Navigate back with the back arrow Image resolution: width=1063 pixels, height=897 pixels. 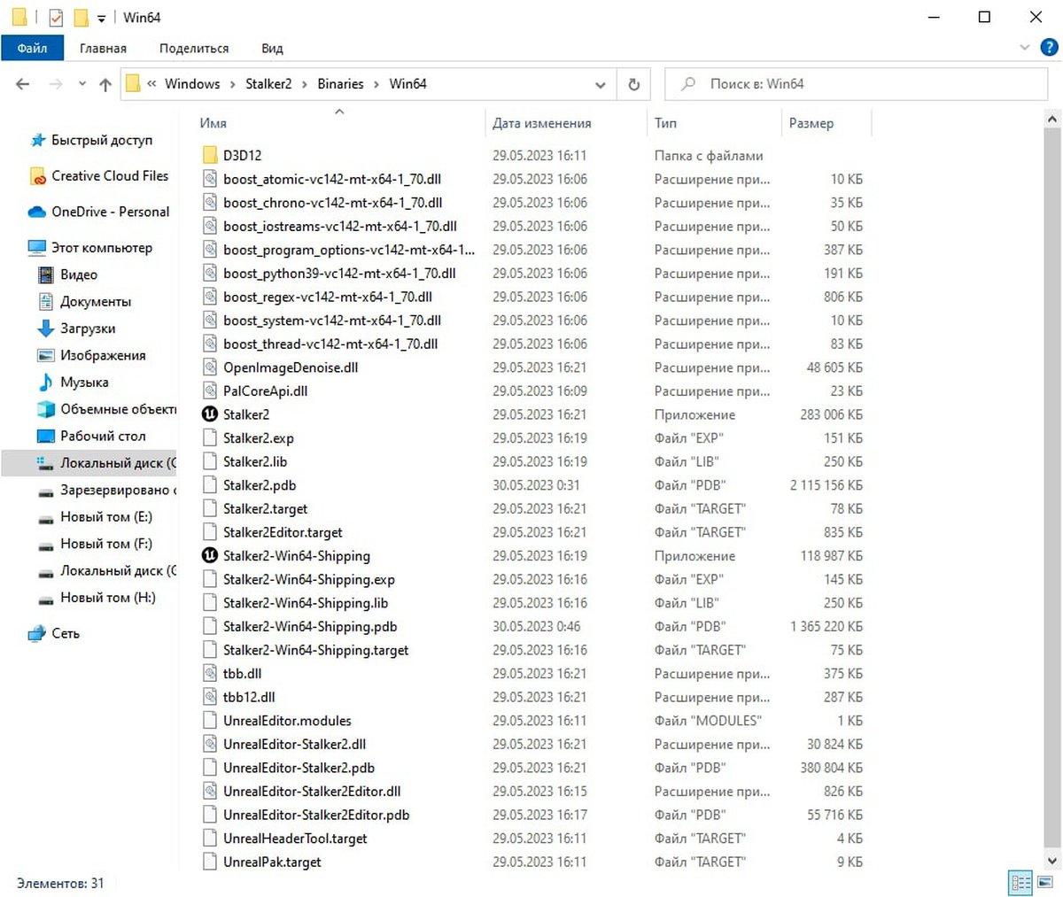point(23,84)
